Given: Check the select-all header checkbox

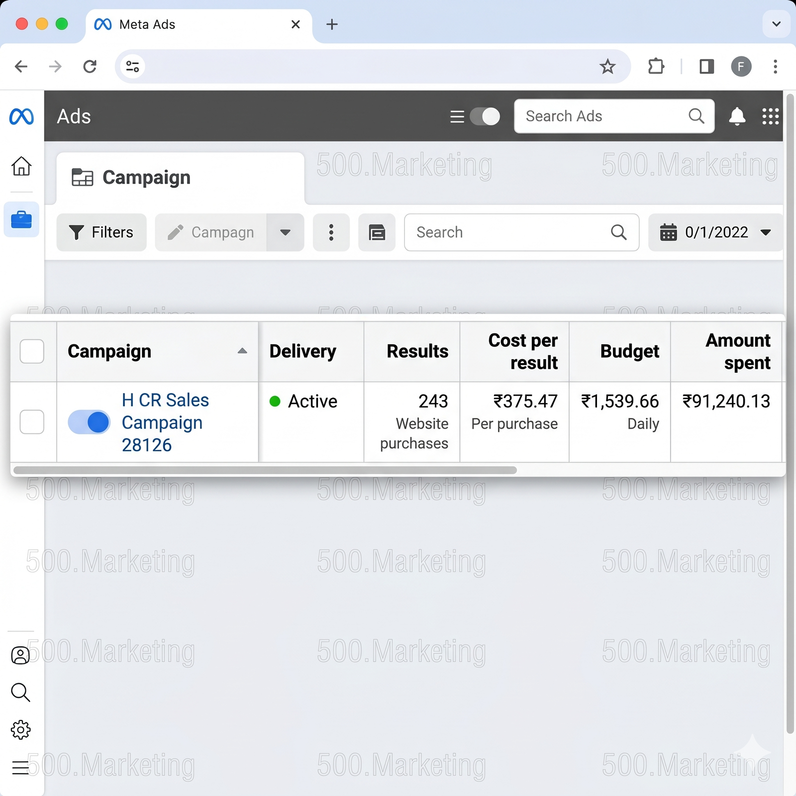Looking at the screenshot, I should [32, 351].
